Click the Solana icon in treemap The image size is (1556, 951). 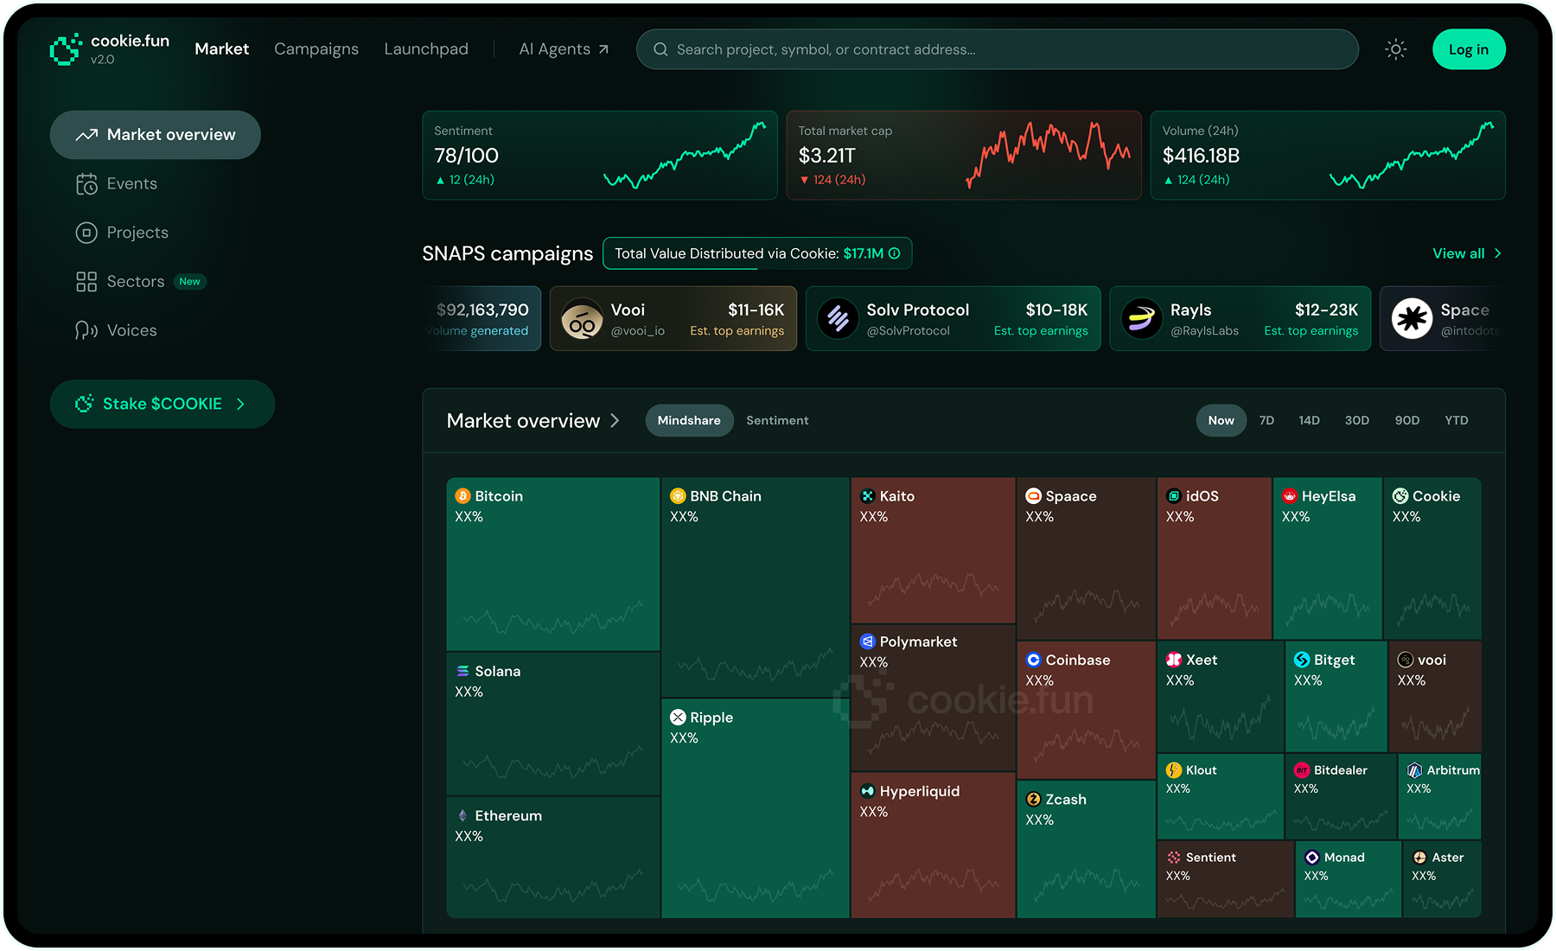pos(462,671)
